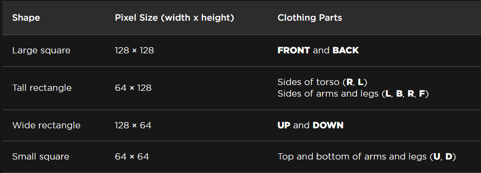
Task: Click the BACK bold text
Action: [345, 50]
